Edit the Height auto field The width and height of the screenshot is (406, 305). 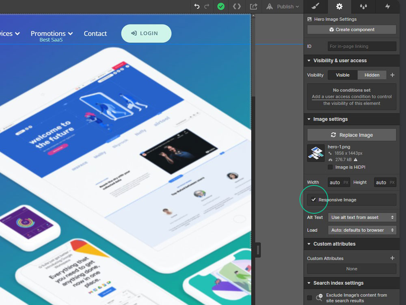[385, 182]
